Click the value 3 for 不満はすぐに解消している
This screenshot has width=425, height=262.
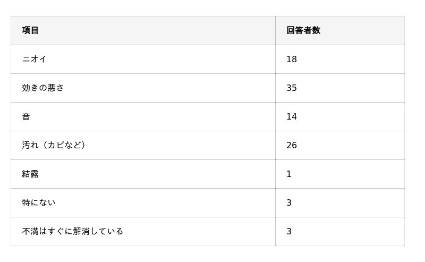pos(289,231)
